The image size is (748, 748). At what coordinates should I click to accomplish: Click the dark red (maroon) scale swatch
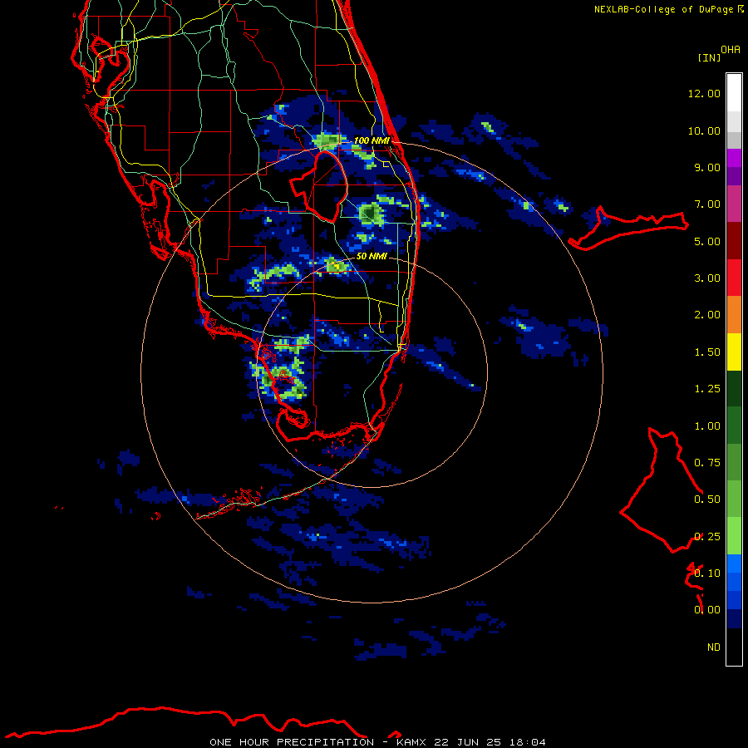tap(734, 241)
